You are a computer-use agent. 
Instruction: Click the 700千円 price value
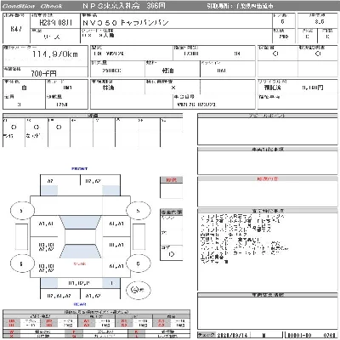(43, 74)
